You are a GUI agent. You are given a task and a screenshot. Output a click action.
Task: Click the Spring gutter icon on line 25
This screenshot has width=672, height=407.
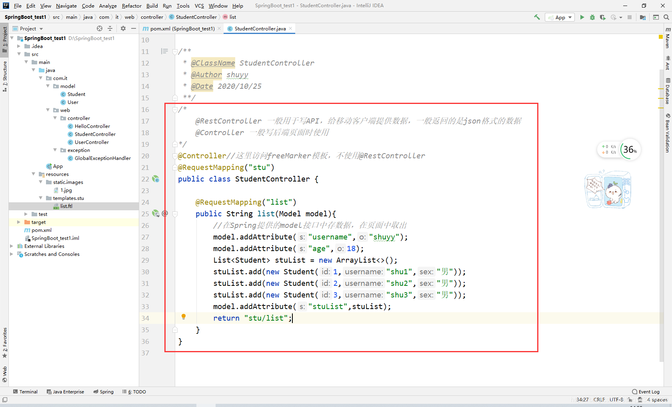[156, 214]
